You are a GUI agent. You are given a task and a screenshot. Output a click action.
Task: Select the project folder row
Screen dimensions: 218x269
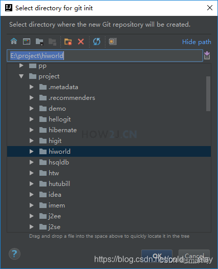tap(109, 76)
